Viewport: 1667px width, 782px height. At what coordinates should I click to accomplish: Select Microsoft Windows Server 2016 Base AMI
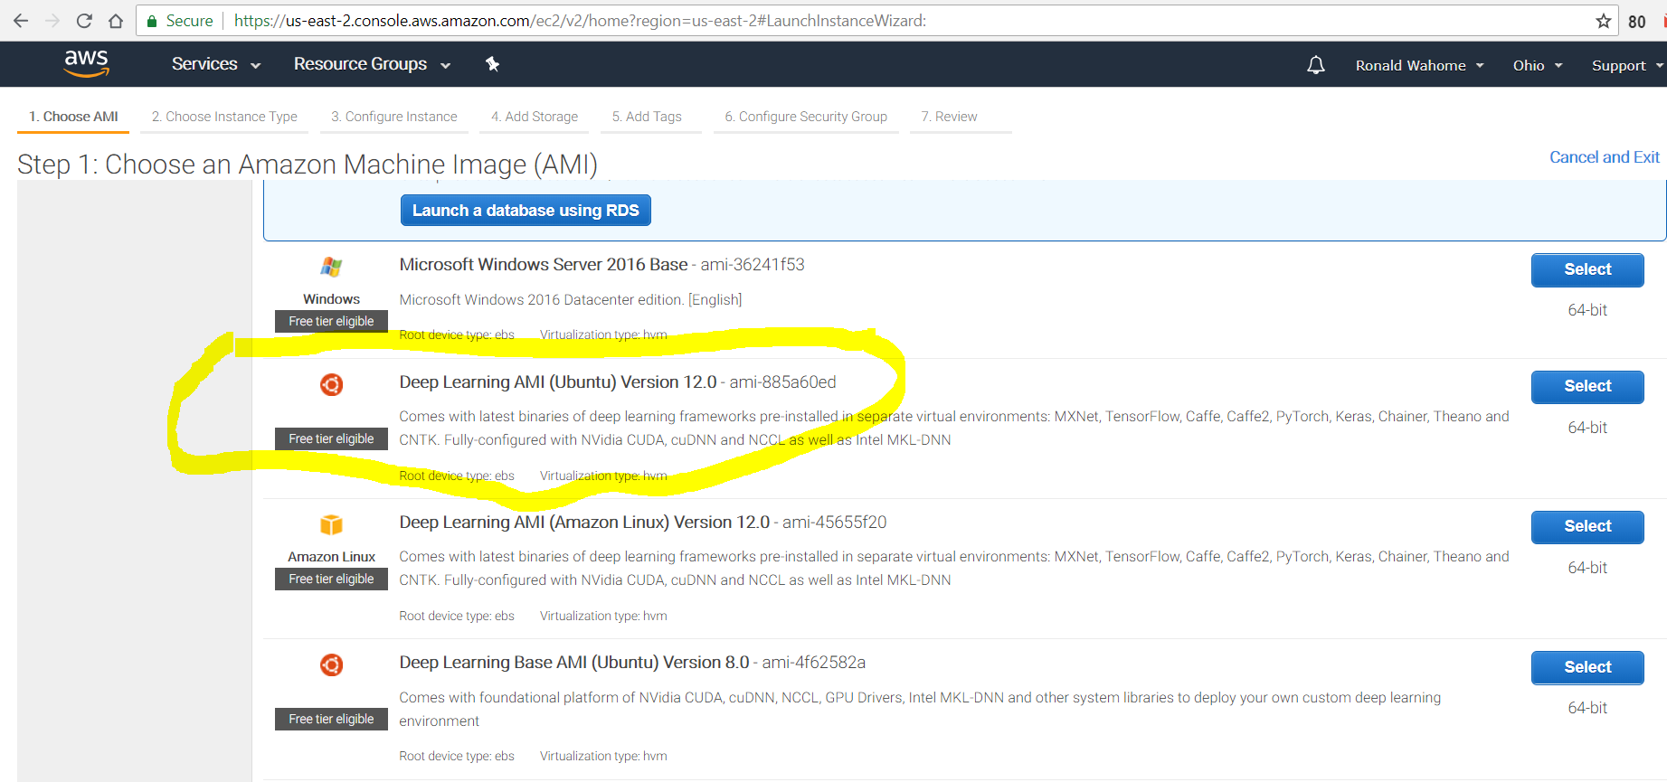[x=1587, y=269]
